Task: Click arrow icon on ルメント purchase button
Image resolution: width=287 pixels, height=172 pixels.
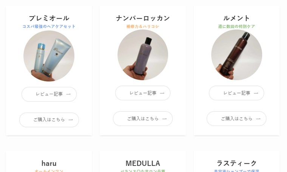Action: point(258,119)
